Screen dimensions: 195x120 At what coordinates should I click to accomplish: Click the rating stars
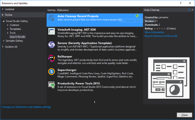(160, 29)
